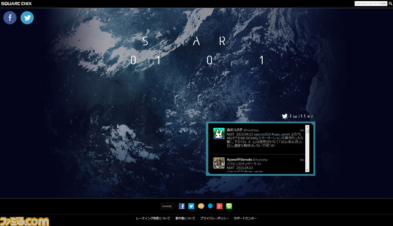Open the 著作権について footer link
393x226 pixels.
(x=185, y=219)
